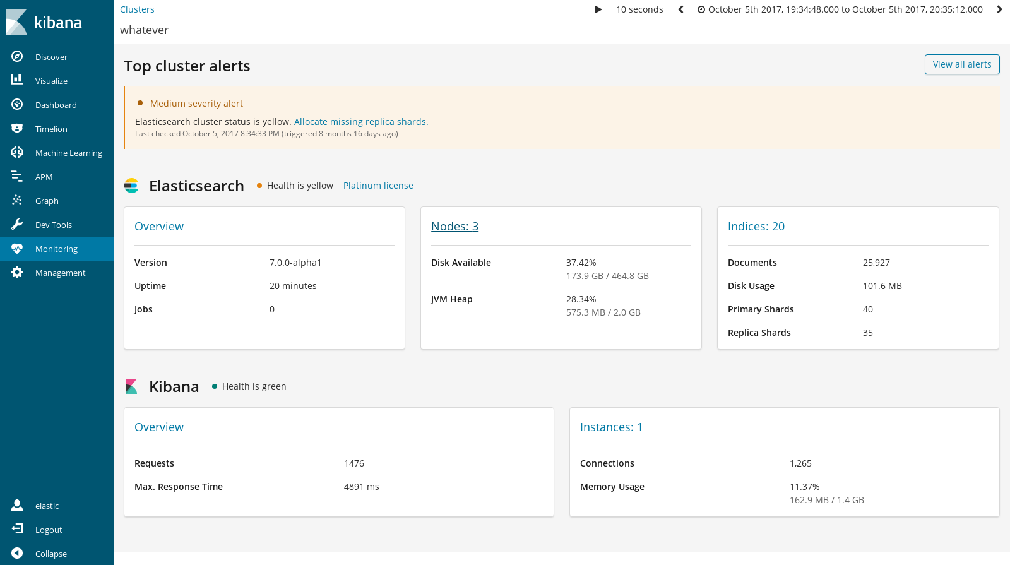The height and width of the screenshot is (565, 1010).
Task: Open the Indices: 20 link
Action: pyautogui.click(x=756, y=227)
